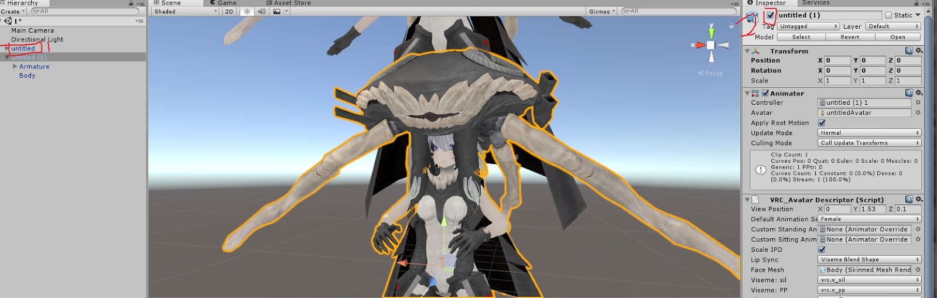Screen dimensions: 937x298
Task: Click the scene orientation gizmo cube
Action: [x=710, y=45]
